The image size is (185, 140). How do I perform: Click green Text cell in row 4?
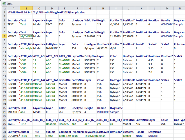coord(26,24)
